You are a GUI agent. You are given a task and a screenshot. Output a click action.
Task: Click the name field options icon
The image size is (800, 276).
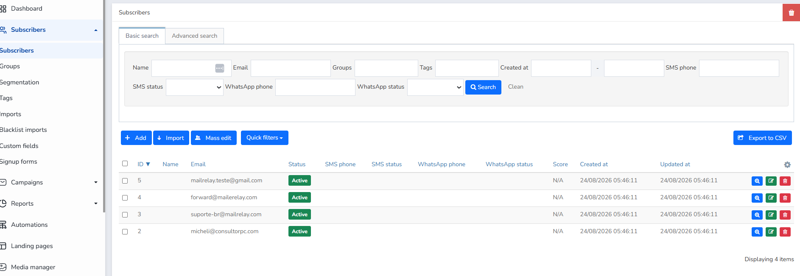[x=219, y=68]
